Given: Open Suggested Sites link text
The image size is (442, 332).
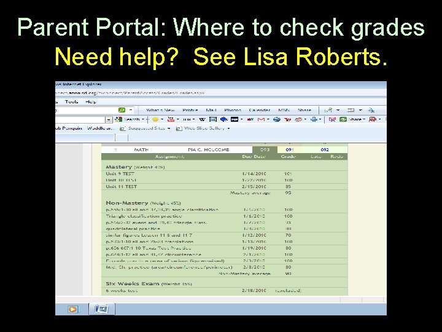Looking at the screenshot, I should click(x=146, y=128).
